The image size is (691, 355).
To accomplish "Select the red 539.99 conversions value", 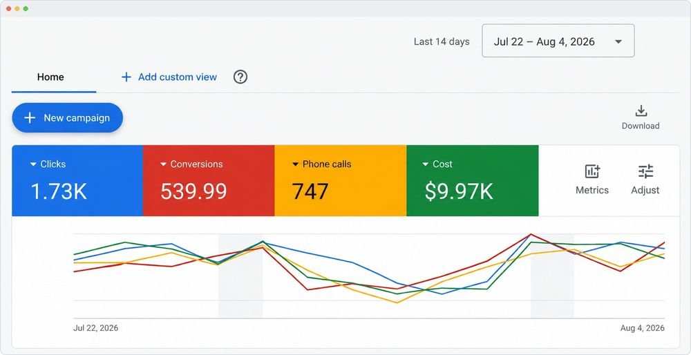I will point(193,191).
